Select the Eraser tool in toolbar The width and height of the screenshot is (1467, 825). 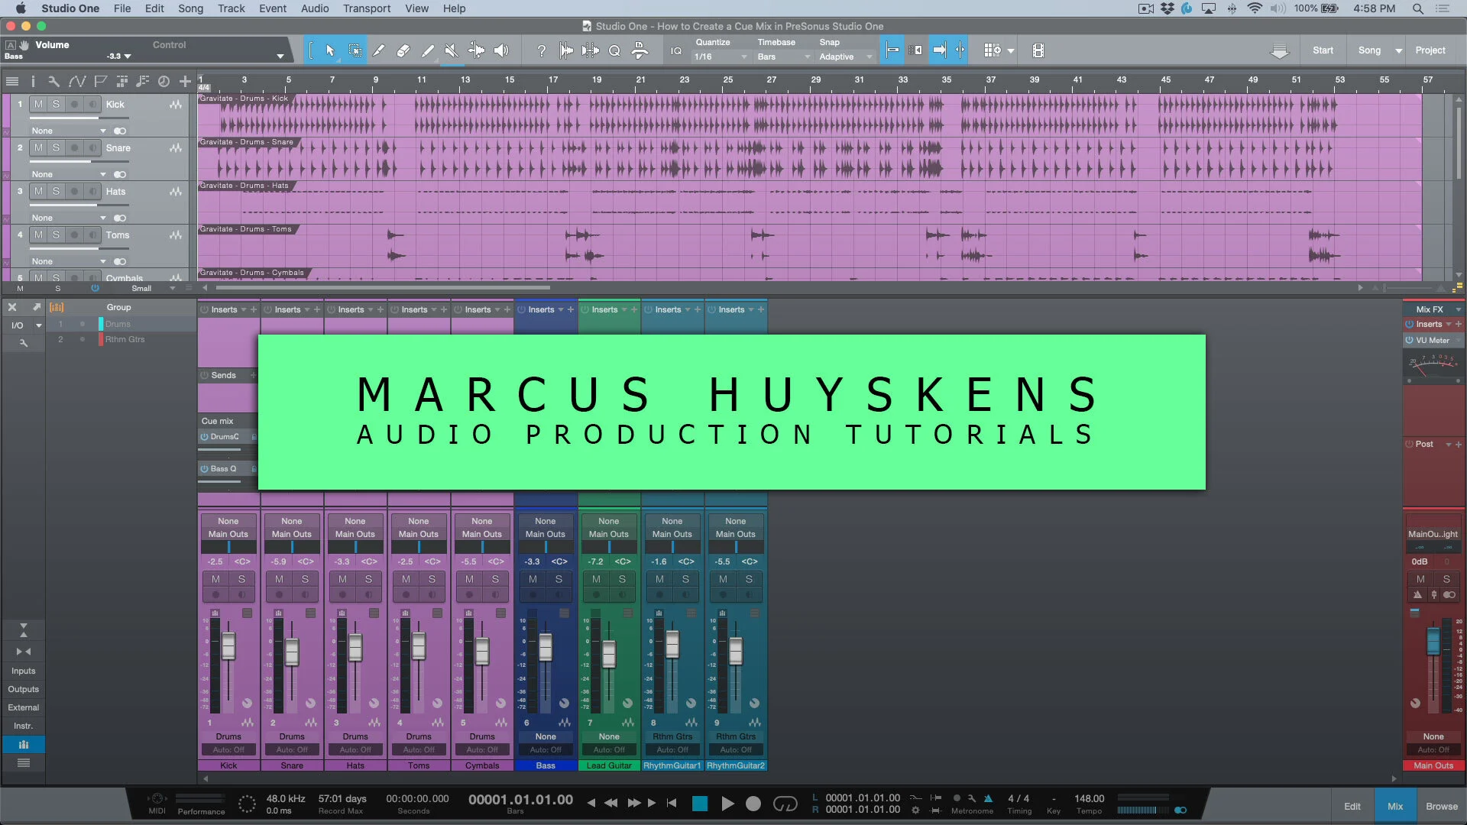[403, 50]
